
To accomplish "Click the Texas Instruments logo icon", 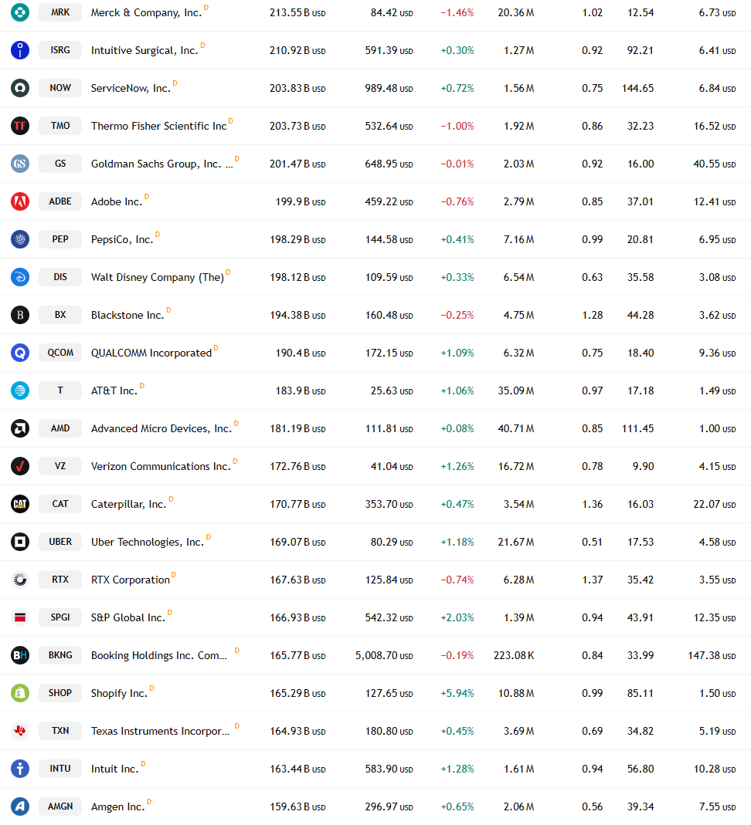I will [20, 731].
